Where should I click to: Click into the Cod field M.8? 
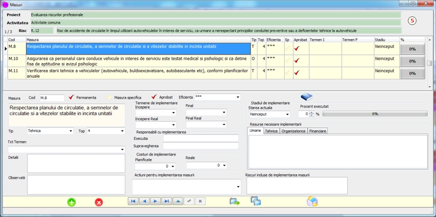coord(52,98)
